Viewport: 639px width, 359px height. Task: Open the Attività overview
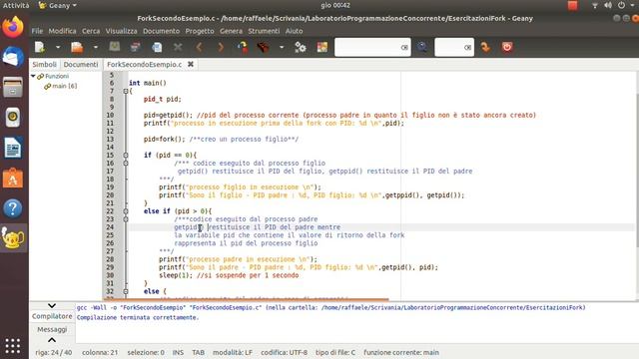(x=16, y=5)
